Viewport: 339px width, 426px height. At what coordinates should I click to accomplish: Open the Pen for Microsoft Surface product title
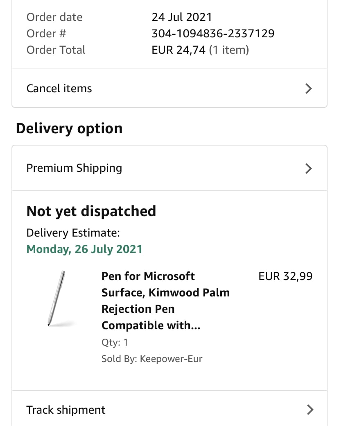pyautogui.click(x=165, y=301)
